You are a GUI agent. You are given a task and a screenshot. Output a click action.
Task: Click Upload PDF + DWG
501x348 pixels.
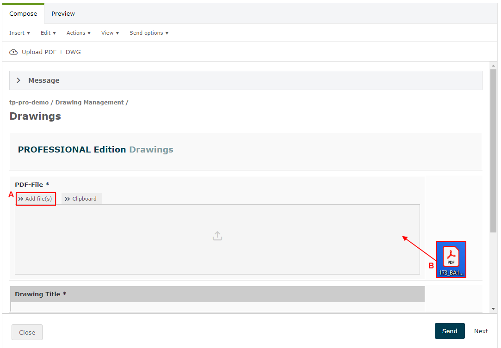[51, 52]
